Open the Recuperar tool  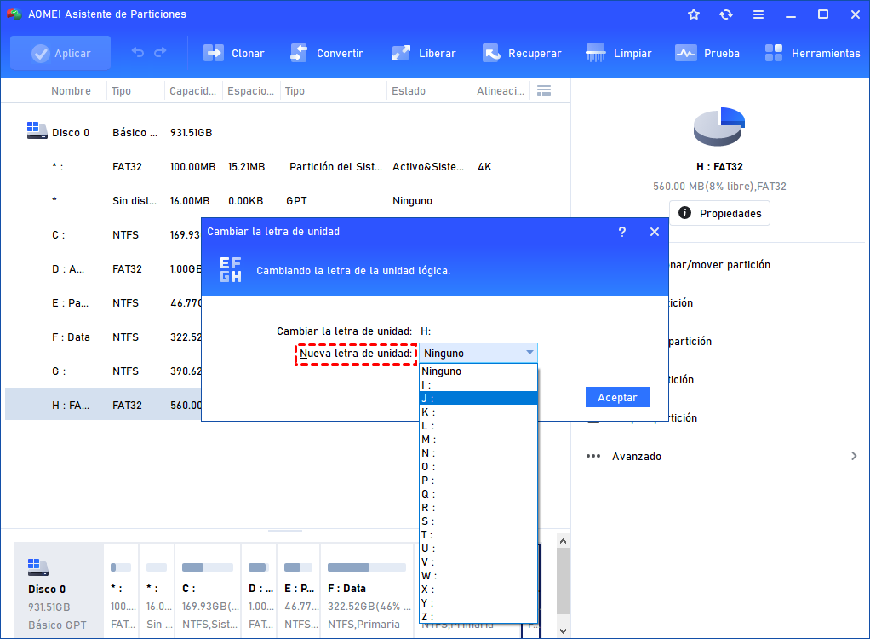[522, 54]
